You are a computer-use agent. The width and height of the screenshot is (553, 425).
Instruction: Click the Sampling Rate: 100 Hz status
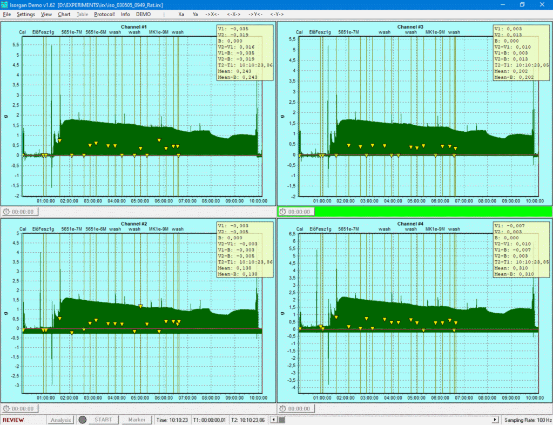pyautogui.click(x=528, y=420)
